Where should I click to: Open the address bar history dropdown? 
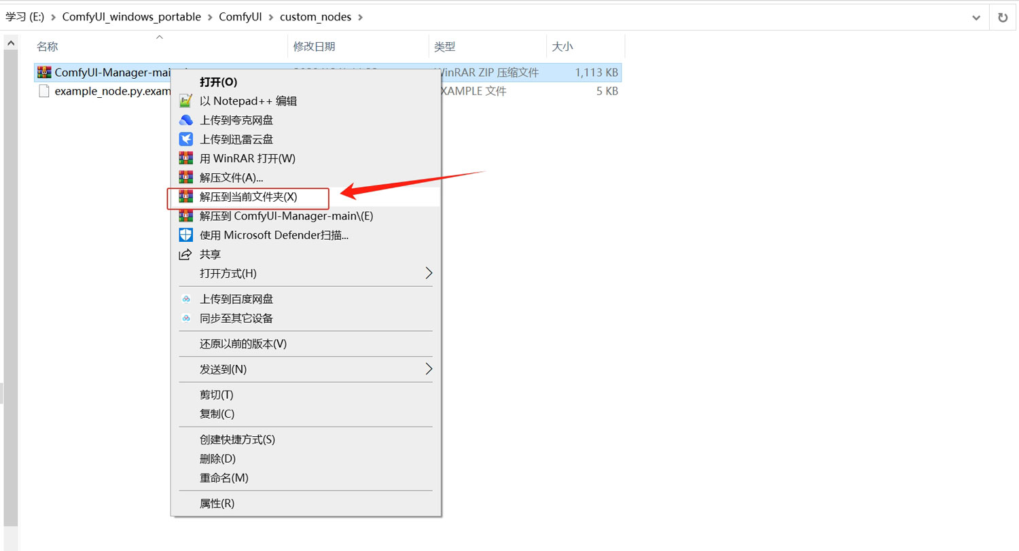[976, 18]
